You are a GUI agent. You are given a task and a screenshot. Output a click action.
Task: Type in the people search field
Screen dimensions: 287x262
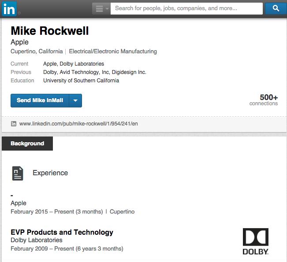(186, 8)
